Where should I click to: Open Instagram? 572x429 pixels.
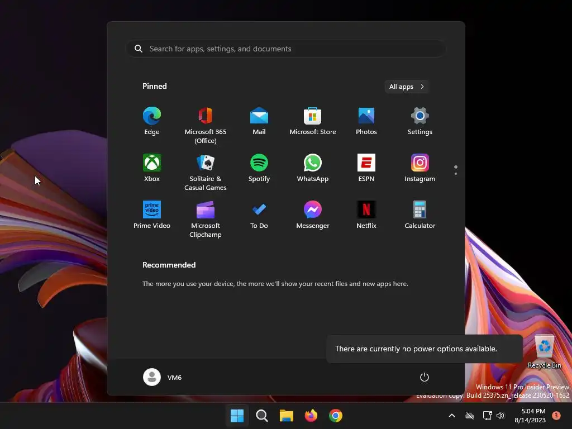point(420,168)
